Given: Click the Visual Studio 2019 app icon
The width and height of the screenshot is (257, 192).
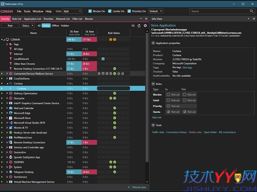Looking at the screenshot, I should 11,123.
